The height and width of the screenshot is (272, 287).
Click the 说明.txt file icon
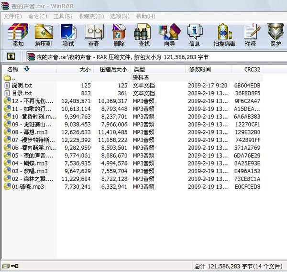[7, 86]
